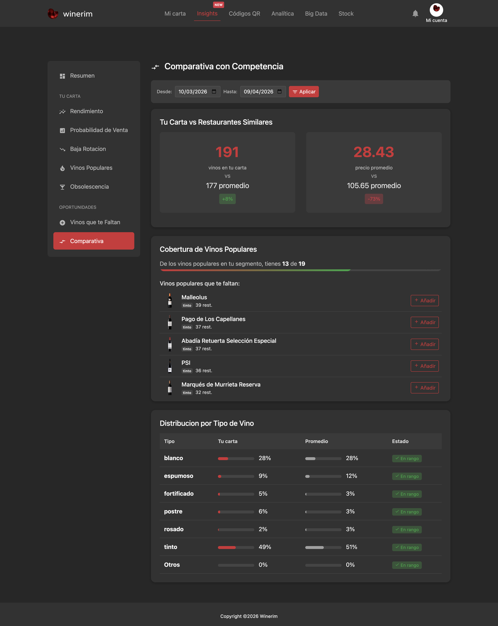The image size is (498, 626).
Task: Open Baja Rotacion section
Action: tap(94, 149)
